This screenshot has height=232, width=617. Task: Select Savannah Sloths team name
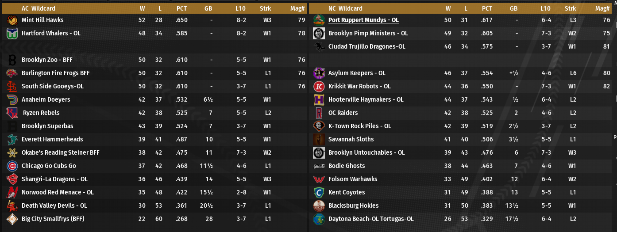click(x=351, y=139)
